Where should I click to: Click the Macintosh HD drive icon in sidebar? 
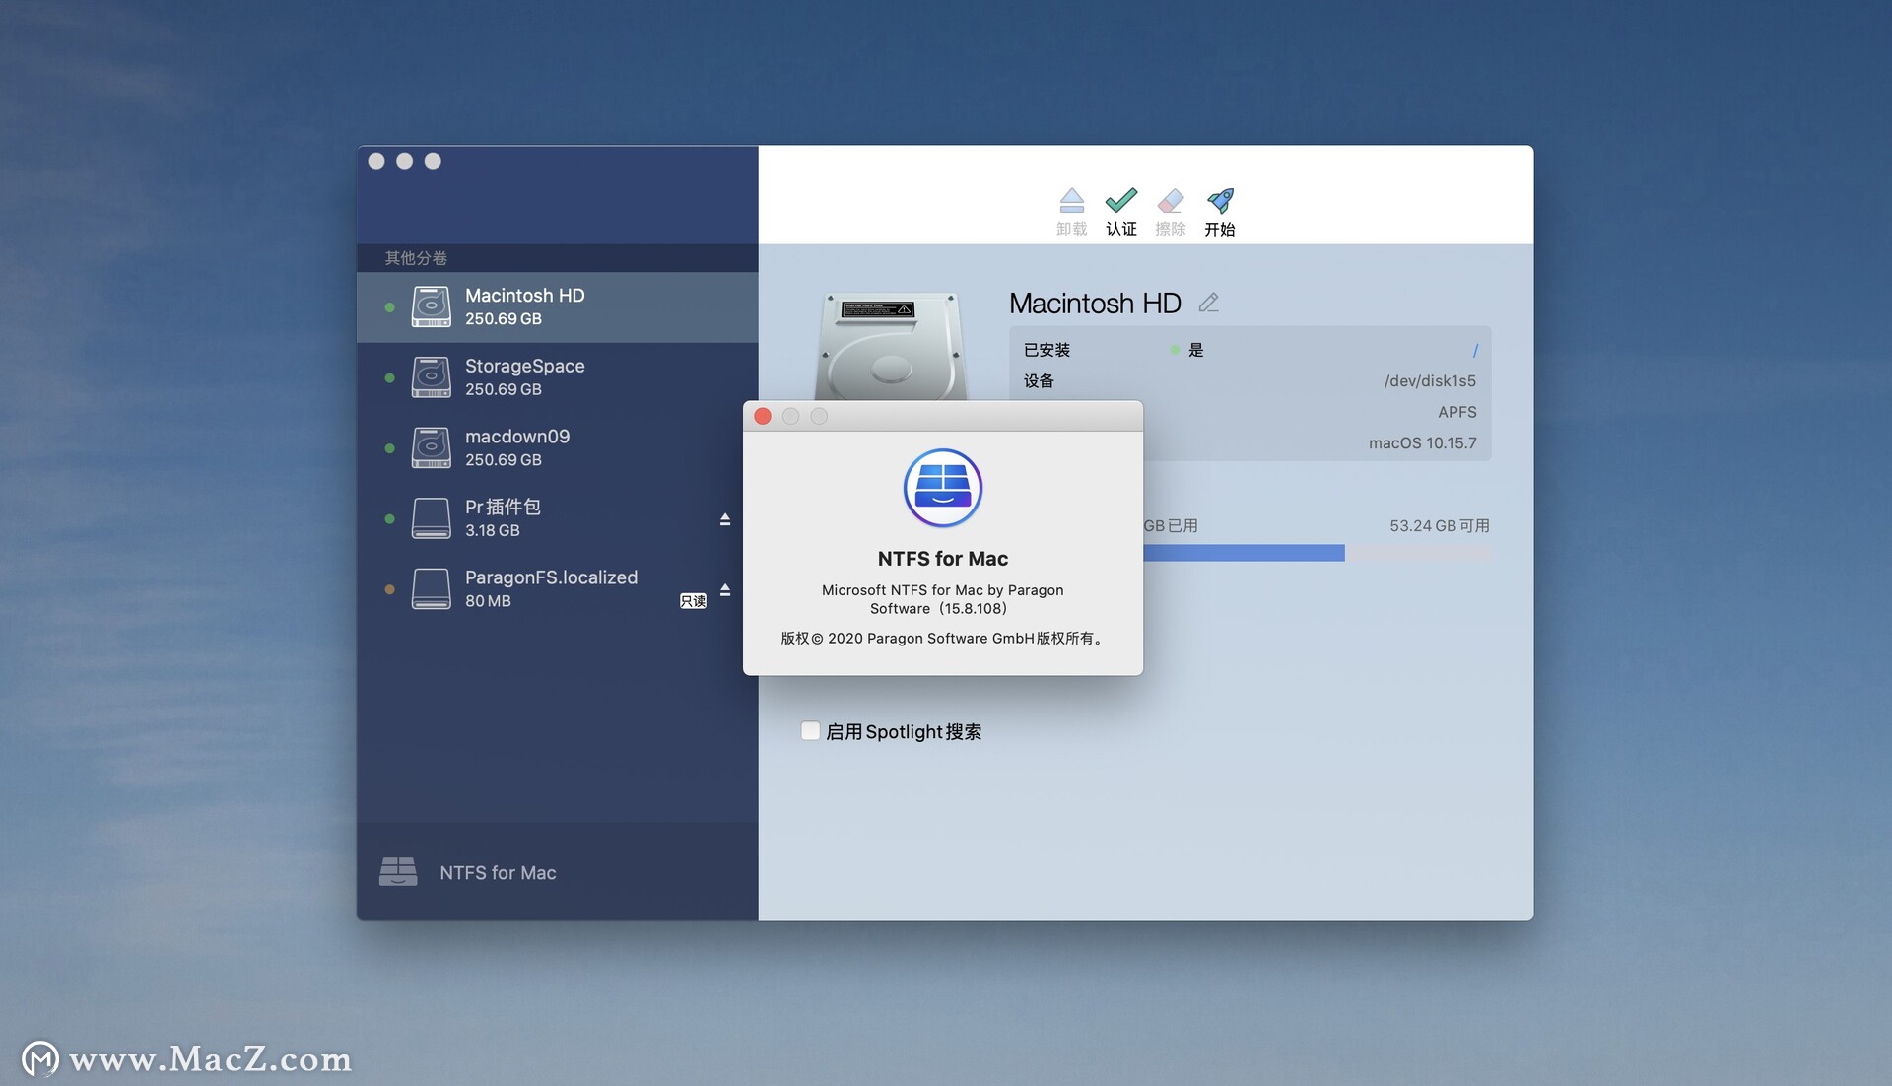click(x=431, y=306)
